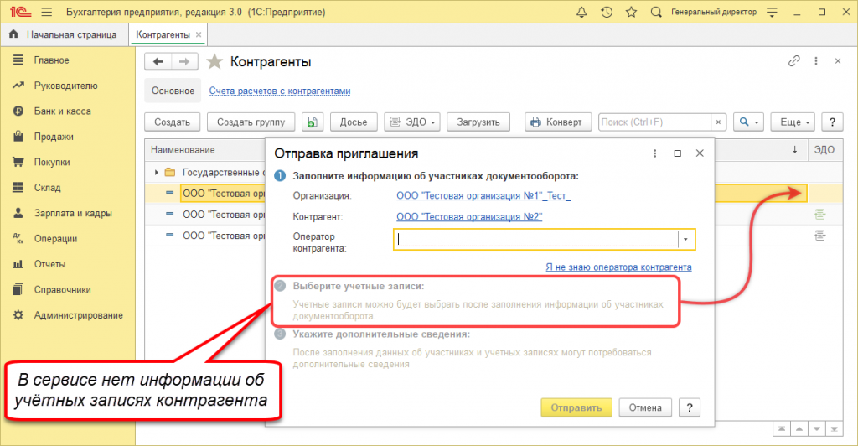Open Зарплата и кадры section
The image size is (858, 446).
click(73, 213)
